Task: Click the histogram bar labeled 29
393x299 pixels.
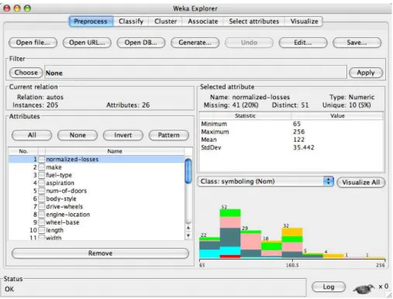Action: [250, 244]
